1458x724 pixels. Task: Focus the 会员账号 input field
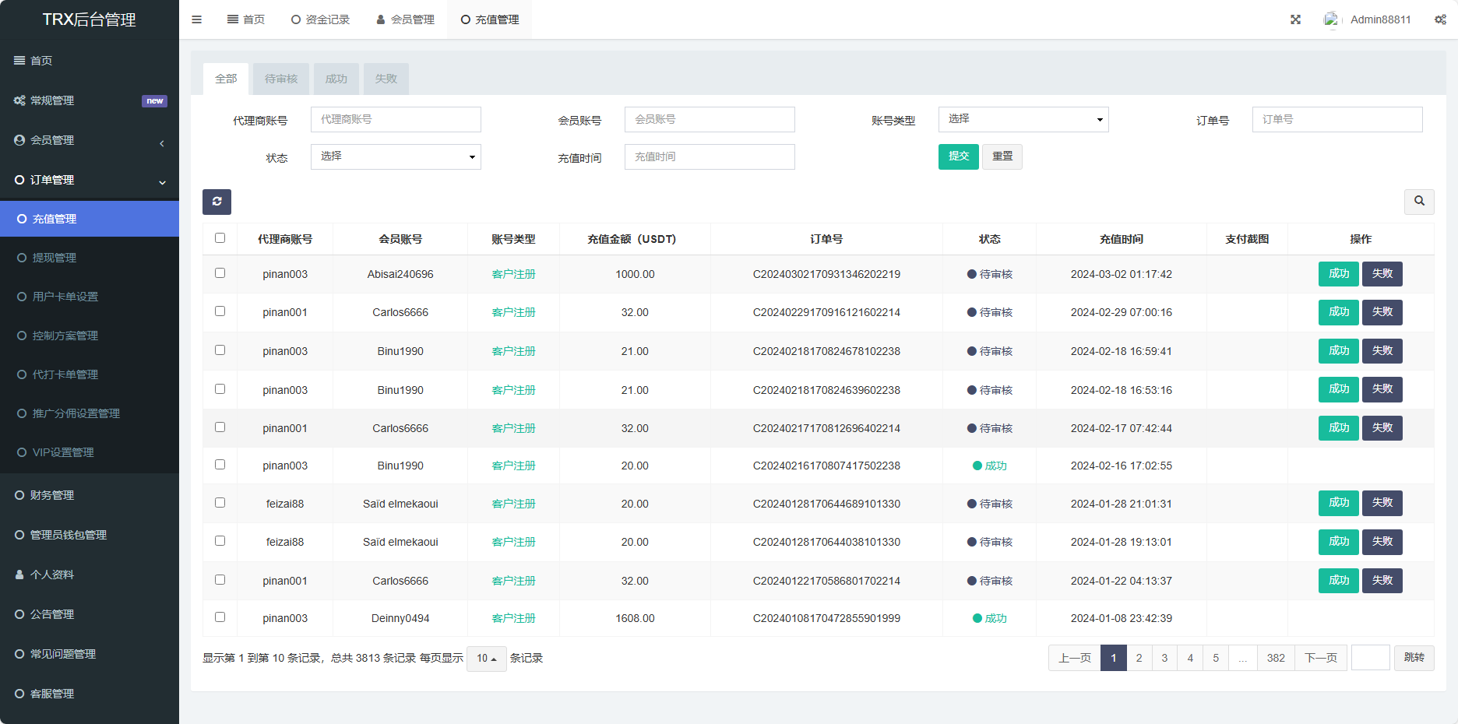tap(710, 119)
